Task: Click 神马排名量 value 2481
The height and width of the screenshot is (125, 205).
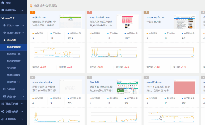Action: point(184,38)
